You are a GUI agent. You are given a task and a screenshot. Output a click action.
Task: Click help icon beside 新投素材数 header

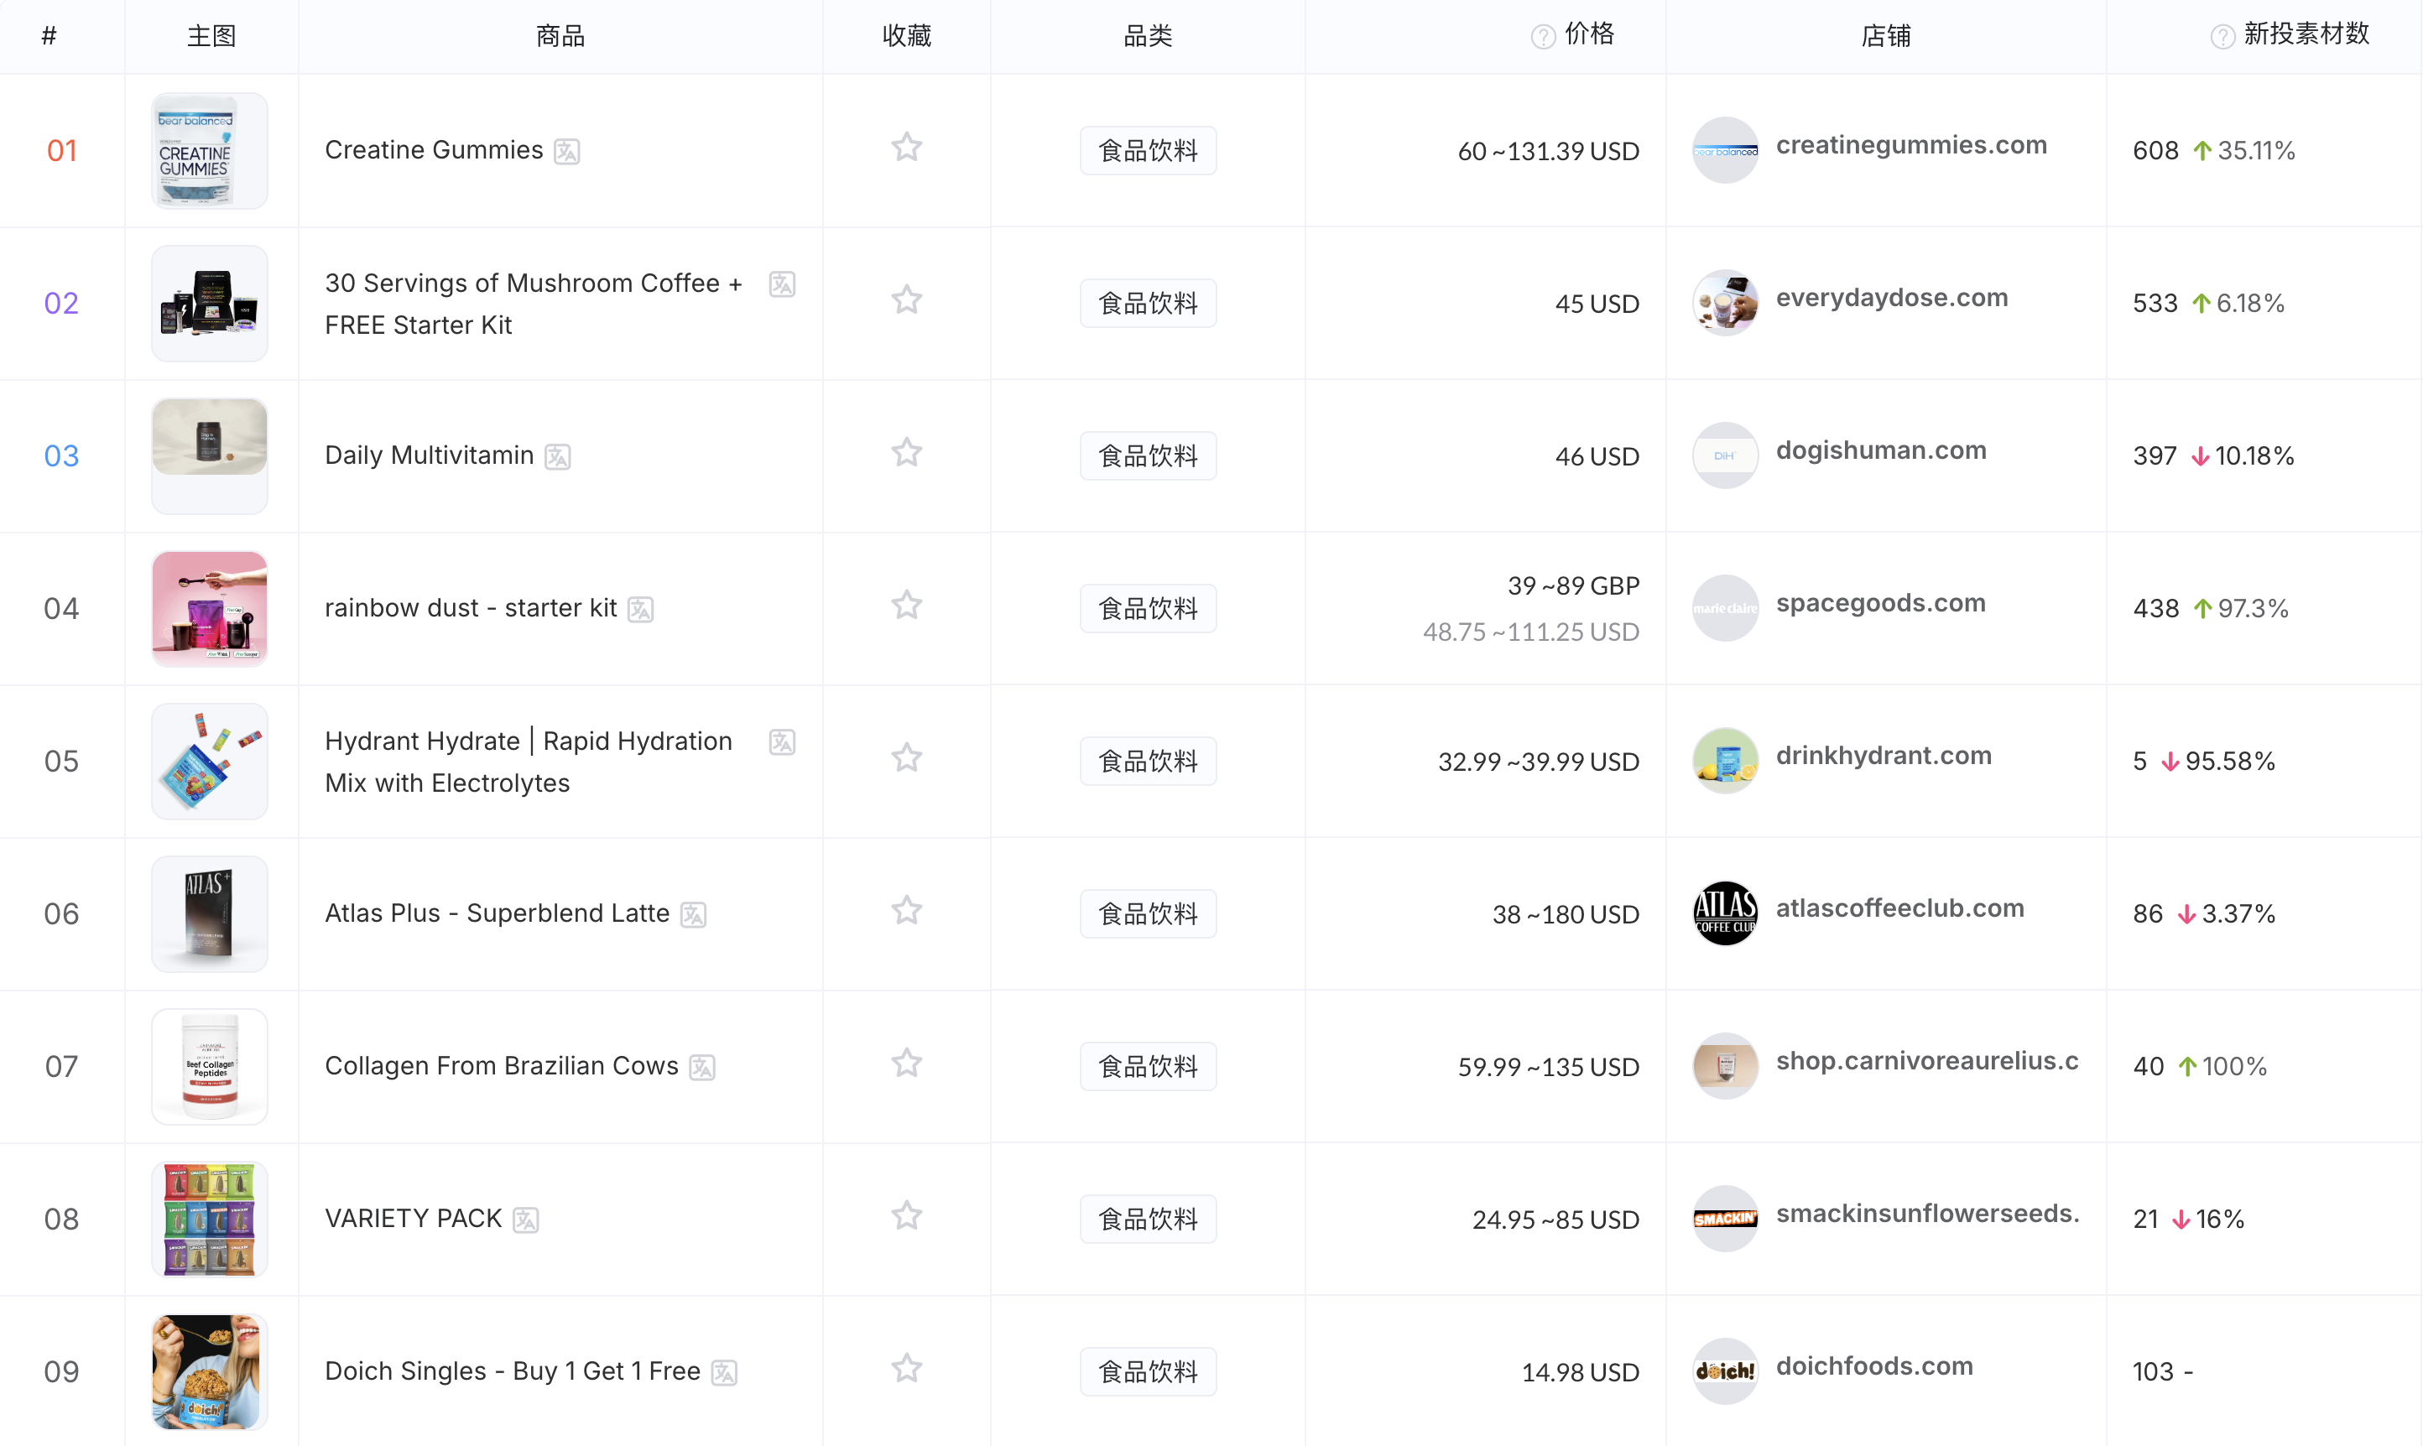tap(2222, 37)
